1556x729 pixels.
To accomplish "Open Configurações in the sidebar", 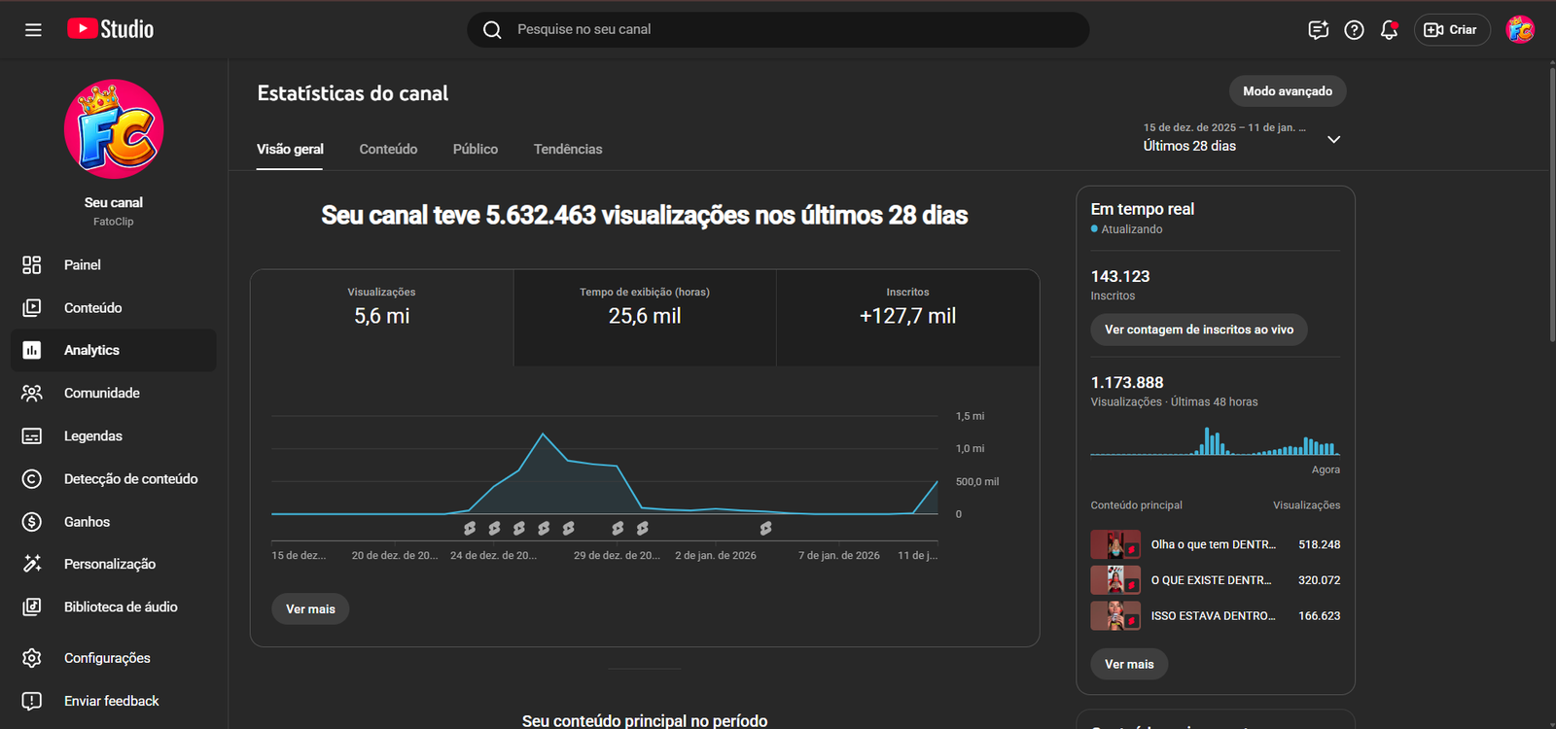I will 107,658.
